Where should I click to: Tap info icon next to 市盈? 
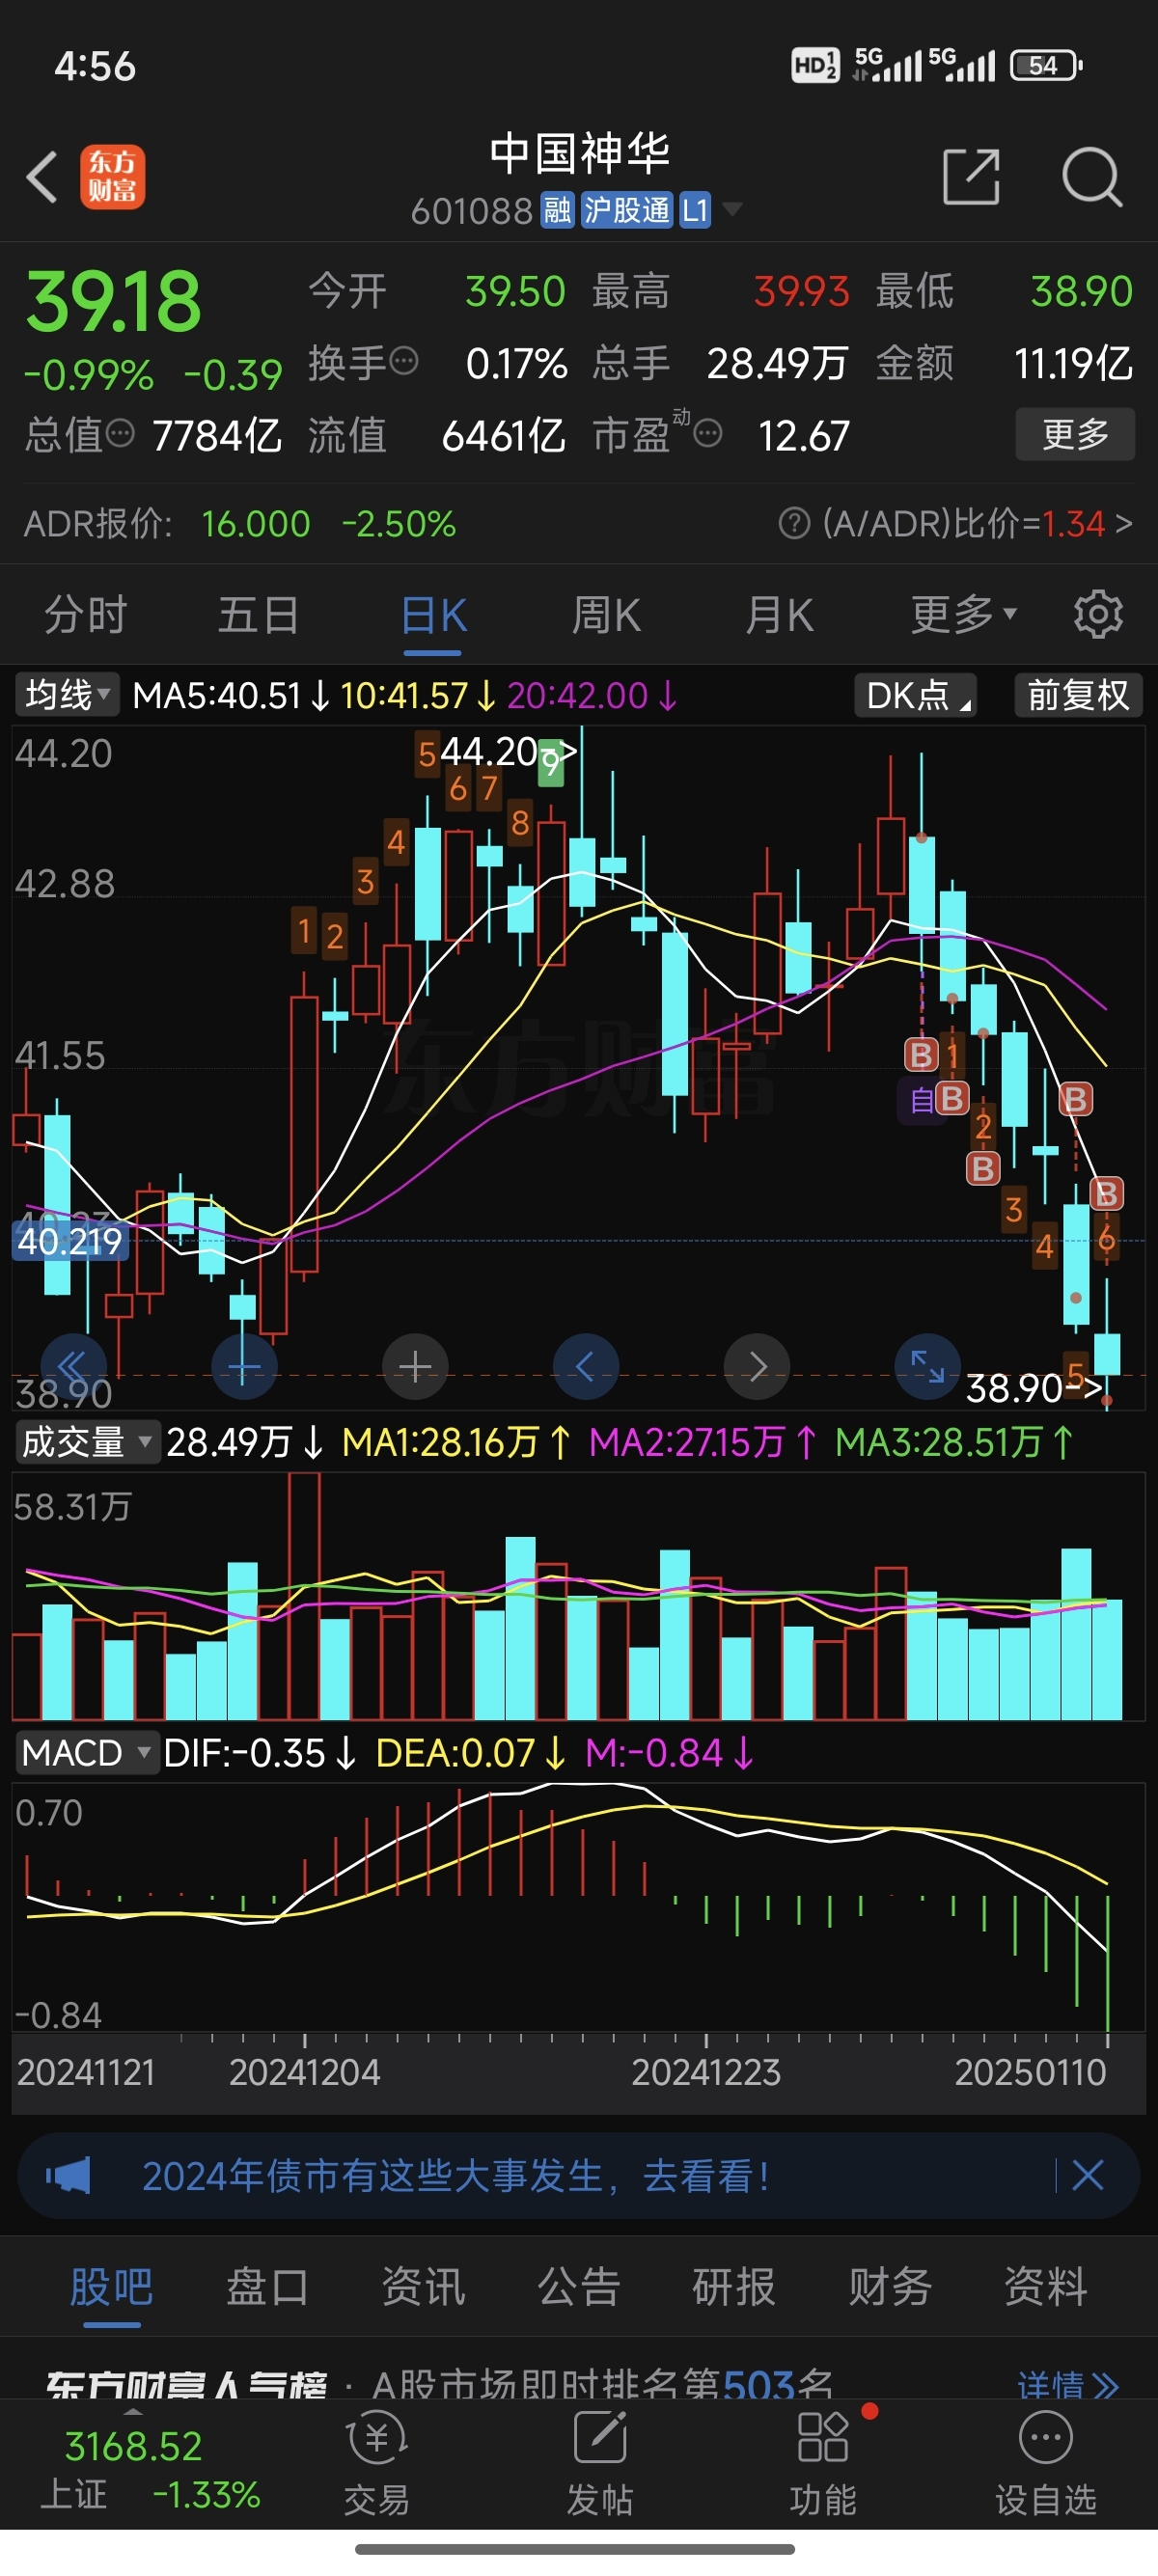point(707,433)
